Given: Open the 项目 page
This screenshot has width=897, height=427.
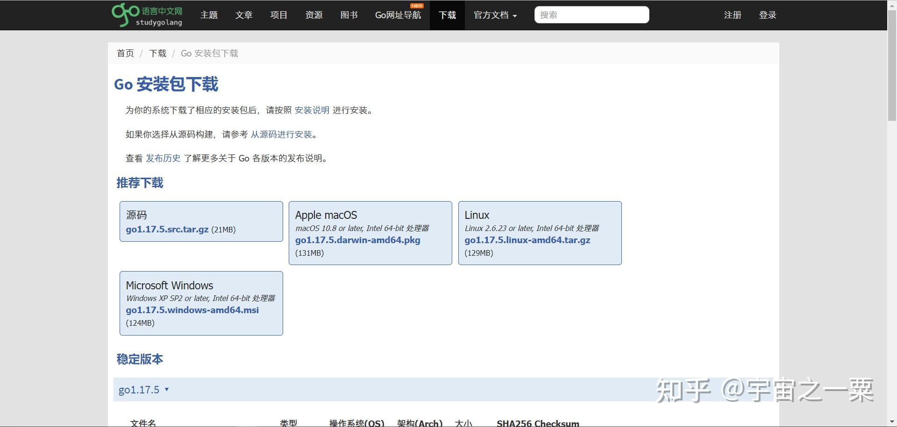Looking at the screenshot, I should 278,14.
